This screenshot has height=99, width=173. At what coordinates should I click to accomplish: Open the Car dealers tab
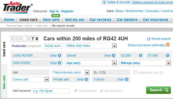(x=127, y=20)
